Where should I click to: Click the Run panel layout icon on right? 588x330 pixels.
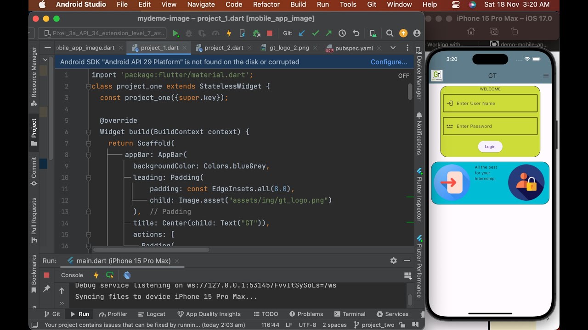(x=407, y=275)
